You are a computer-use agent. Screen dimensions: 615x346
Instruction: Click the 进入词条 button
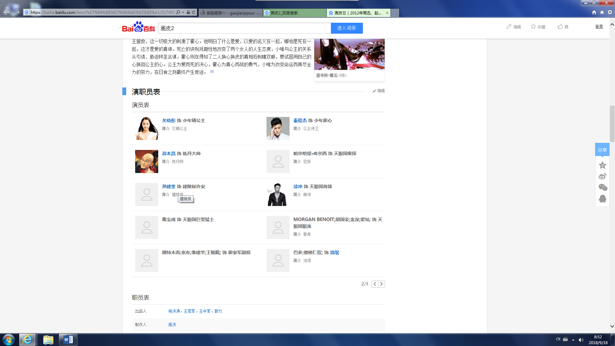tap(347, 28)
